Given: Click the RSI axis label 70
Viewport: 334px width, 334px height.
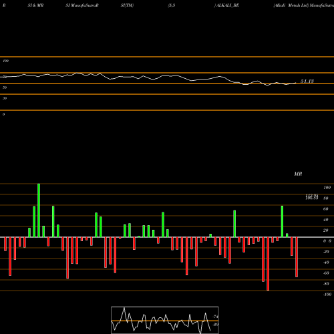Looking at the screenshot, I should [5, 77].
